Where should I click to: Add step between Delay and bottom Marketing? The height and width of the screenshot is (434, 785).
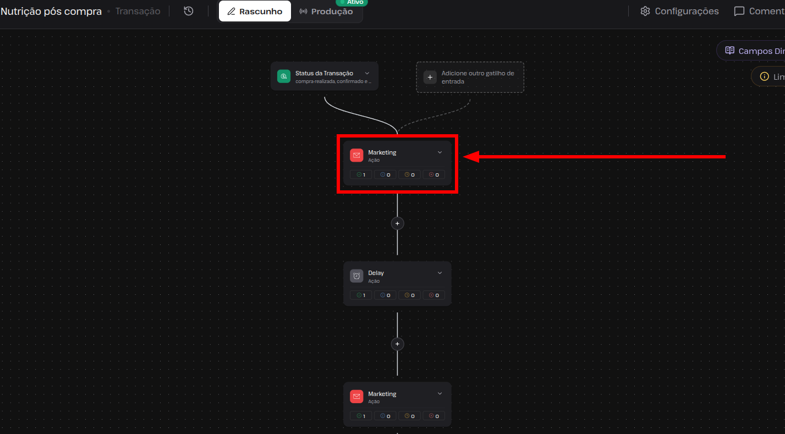397,344
